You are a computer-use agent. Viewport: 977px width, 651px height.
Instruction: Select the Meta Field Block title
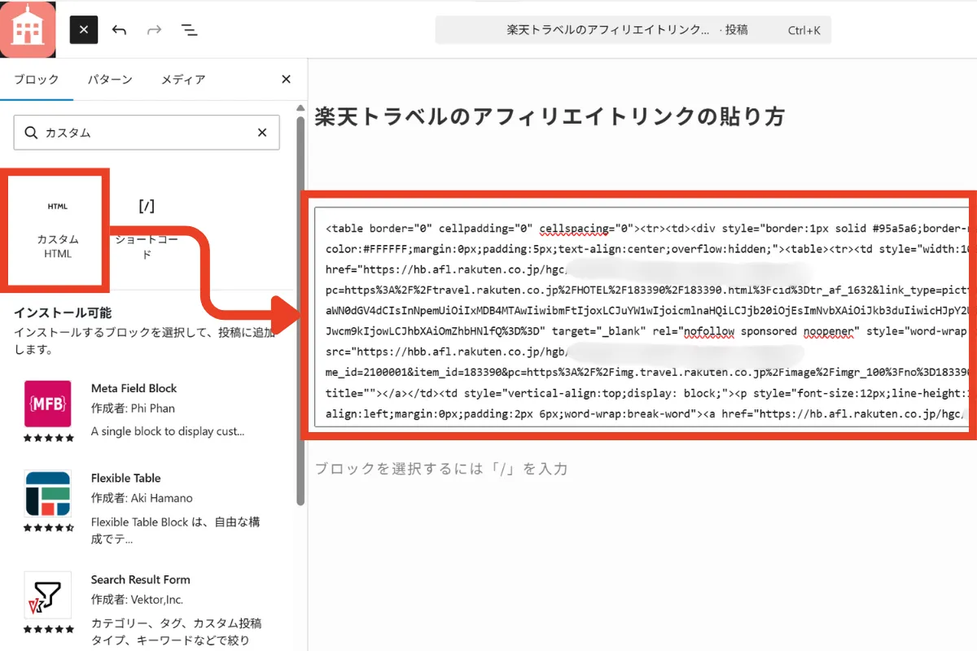(x=134, y=388)
